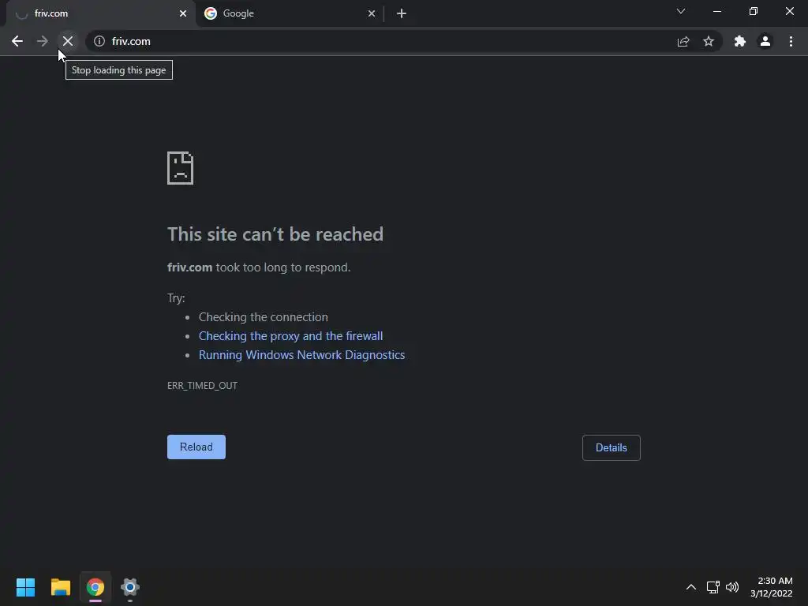
Task: Show error Details
Action: coord(612,448)
